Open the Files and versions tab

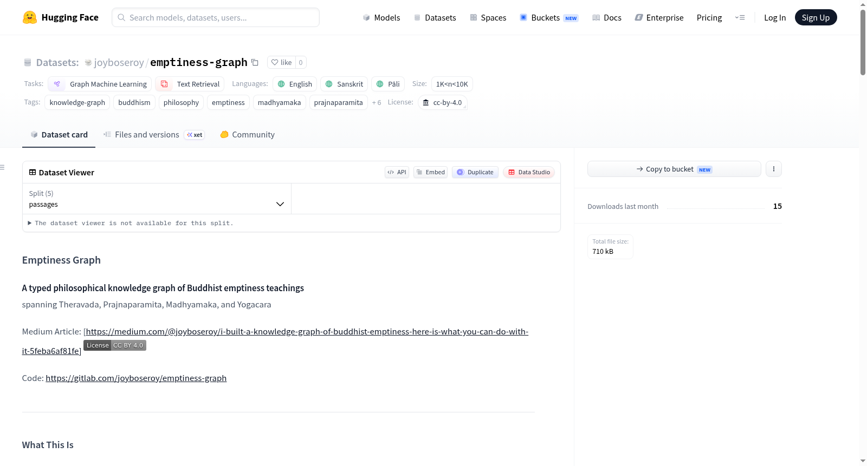coord(154,135)
